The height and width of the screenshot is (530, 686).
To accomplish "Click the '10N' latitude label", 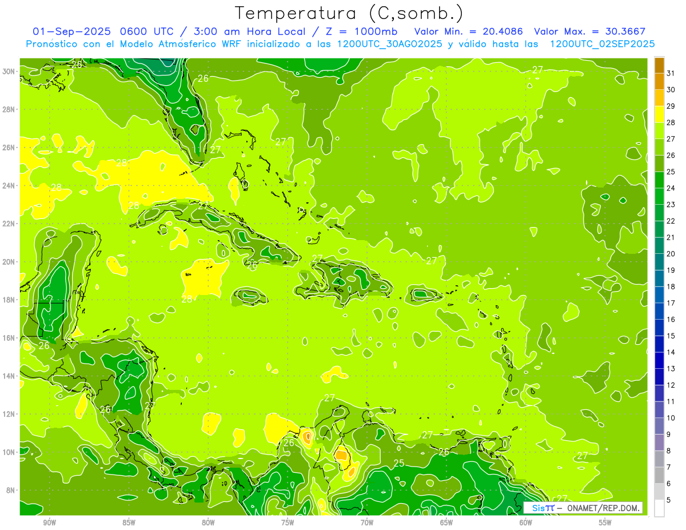I will (9, 452).
